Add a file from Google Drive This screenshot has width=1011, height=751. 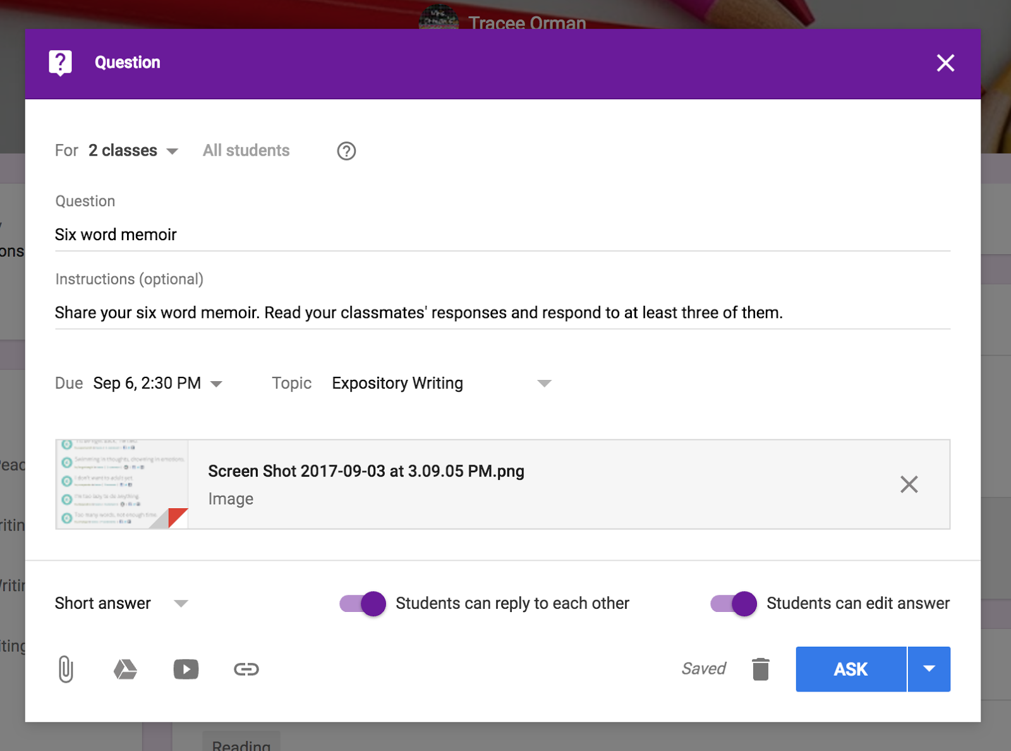click(125, 669)
